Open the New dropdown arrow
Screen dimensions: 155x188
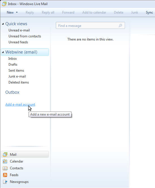[x=17, y=12]
